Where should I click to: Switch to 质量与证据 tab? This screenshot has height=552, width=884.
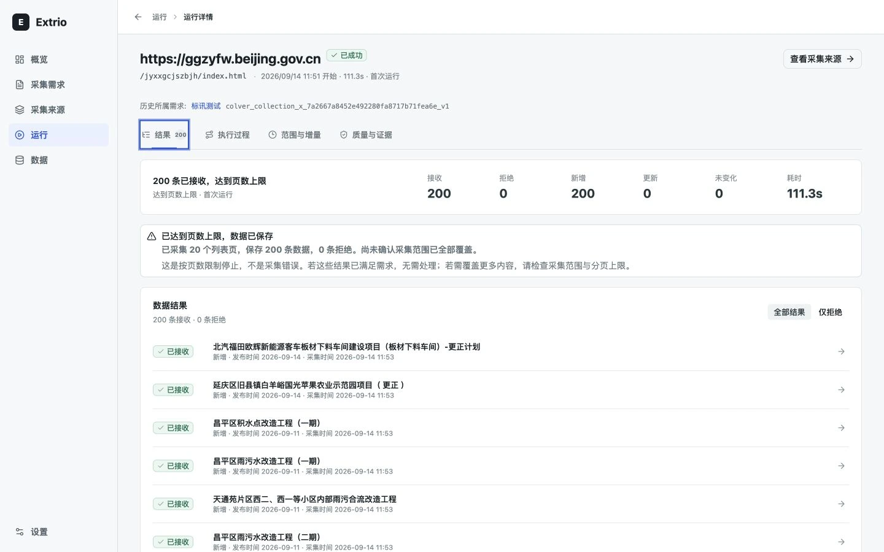[x=366, y=135]
